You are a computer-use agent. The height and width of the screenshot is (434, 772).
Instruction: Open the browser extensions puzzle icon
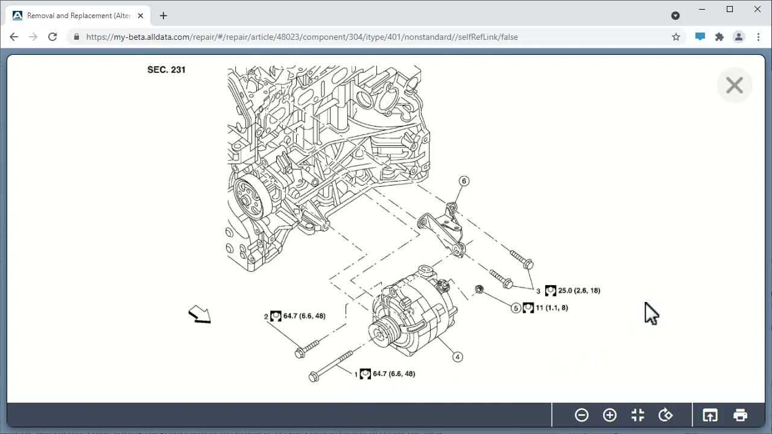click(720, 37)
